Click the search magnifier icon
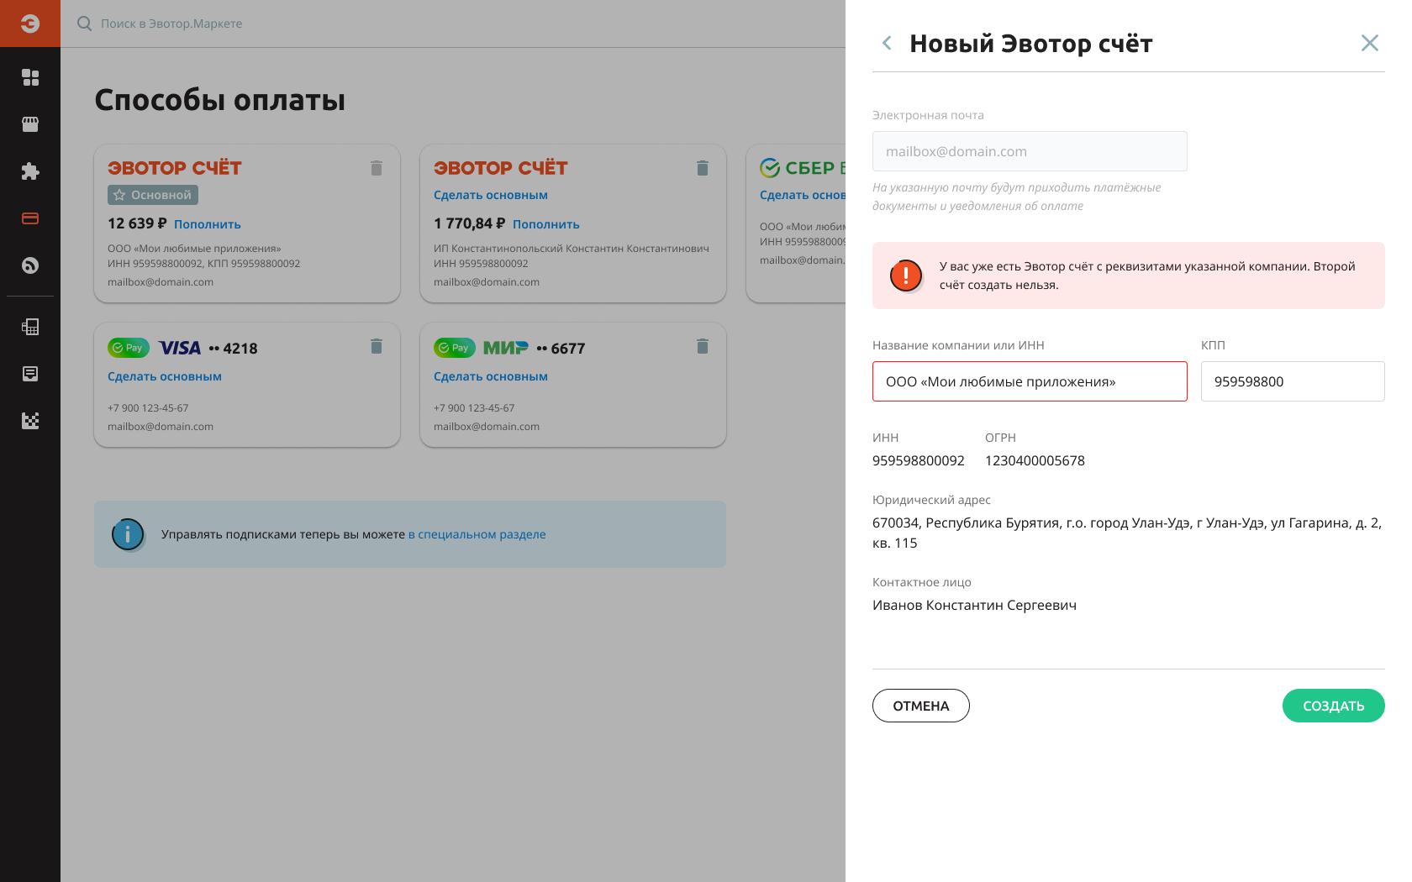 pyautogui.click(x=84, y=24)
